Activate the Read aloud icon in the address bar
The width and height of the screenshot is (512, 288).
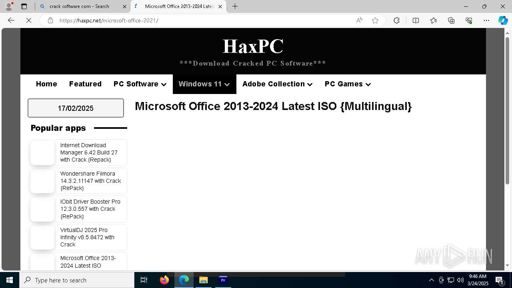[x=359, y=20]
